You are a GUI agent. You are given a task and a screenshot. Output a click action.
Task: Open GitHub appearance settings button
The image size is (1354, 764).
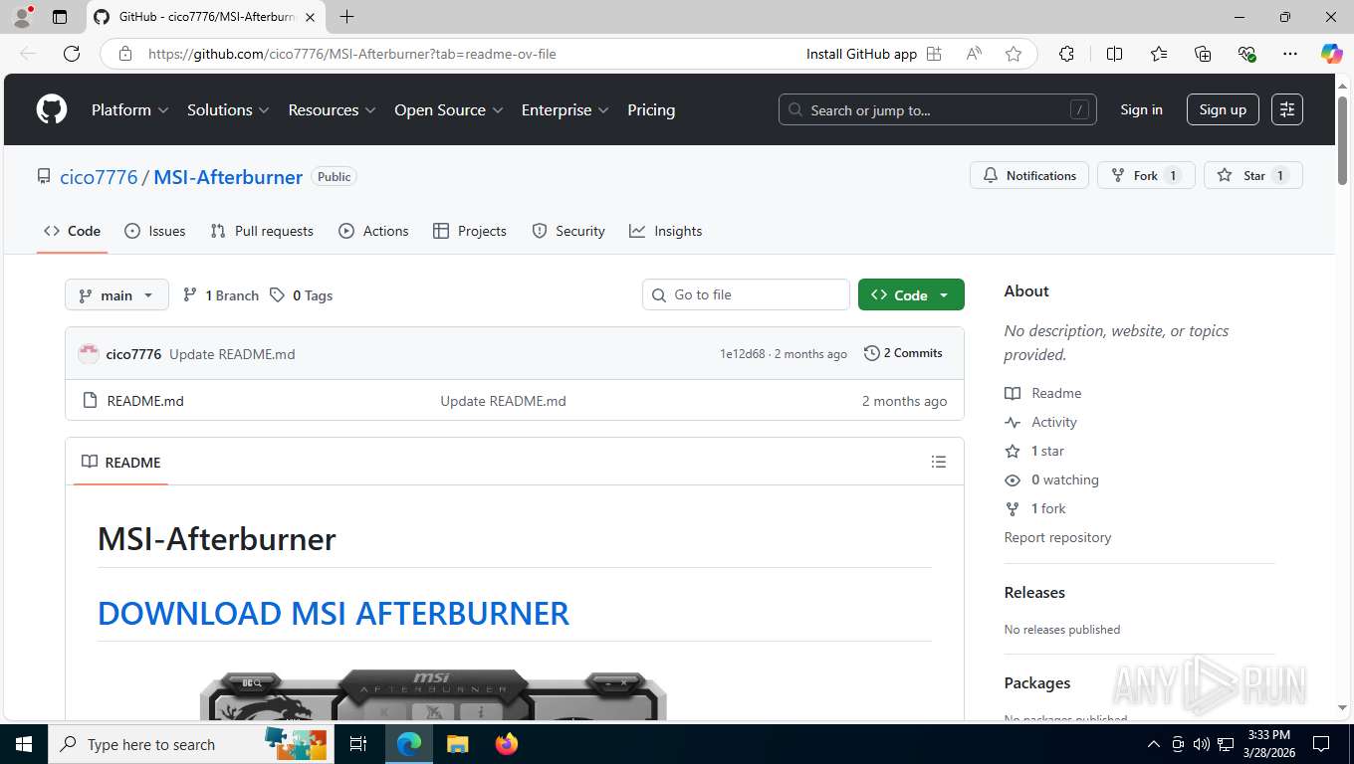click(1287, 109)
